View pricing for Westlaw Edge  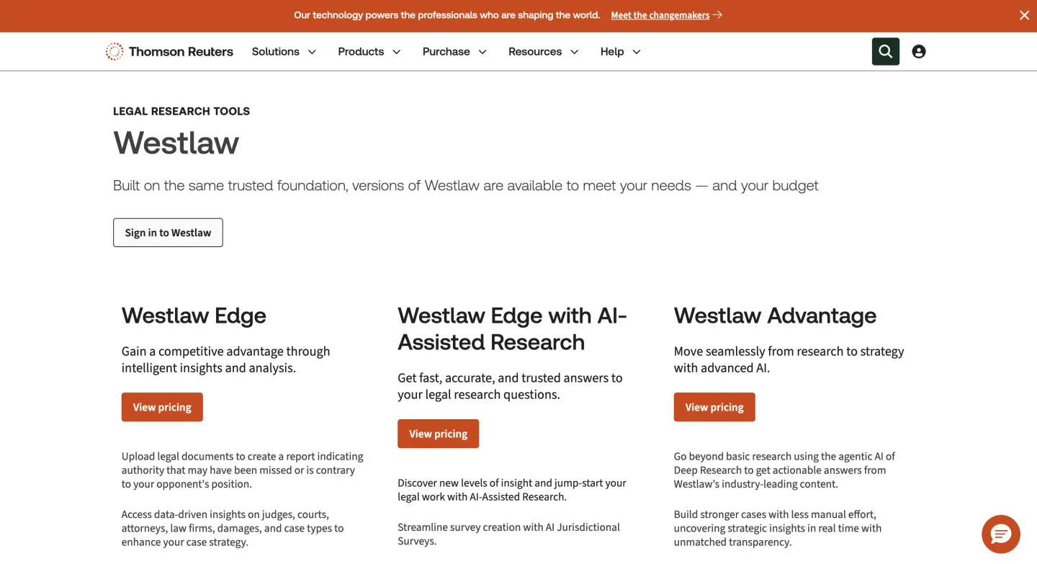tap(162, 407)
